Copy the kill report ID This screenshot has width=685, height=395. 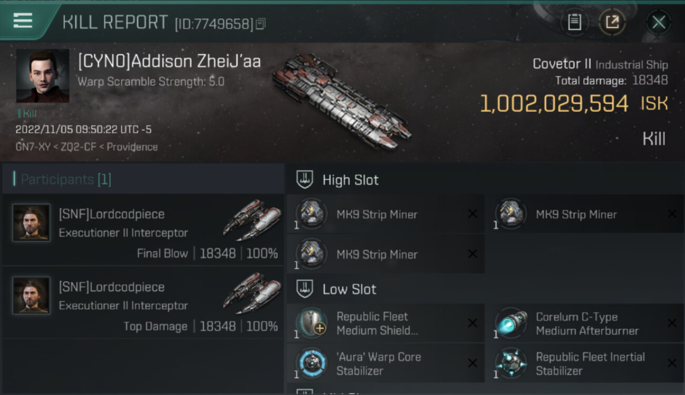(261, 24)
